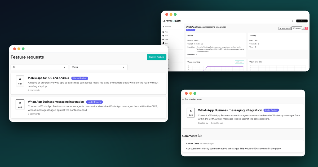Click the Back to features button in CRM
The width and height of the screenshot is (318, 167).
click(x=284, y=28)
